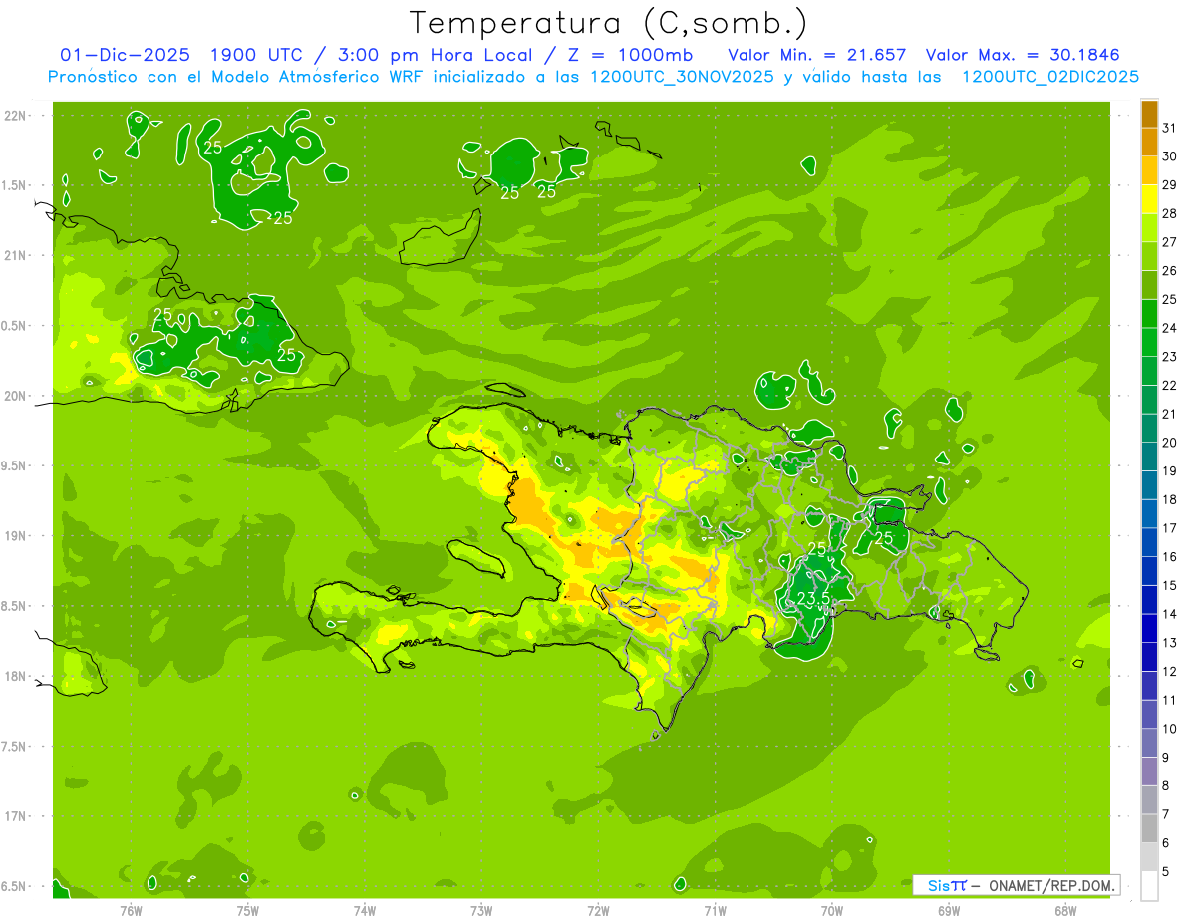Click the '68W' longitude label
Image resolution: width=1196 pixels, height=924 pixels.
click(1065, 911)
